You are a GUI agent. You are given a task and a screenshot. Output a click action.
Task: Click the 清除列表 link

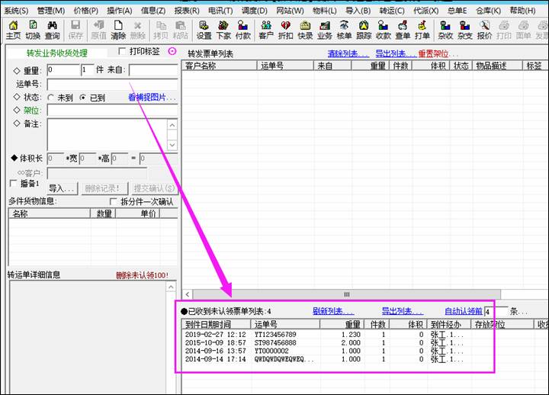pos(348,53)
